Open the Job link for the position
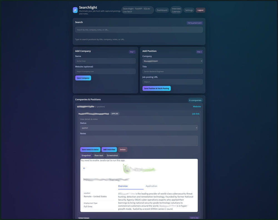 coord(196,114)
